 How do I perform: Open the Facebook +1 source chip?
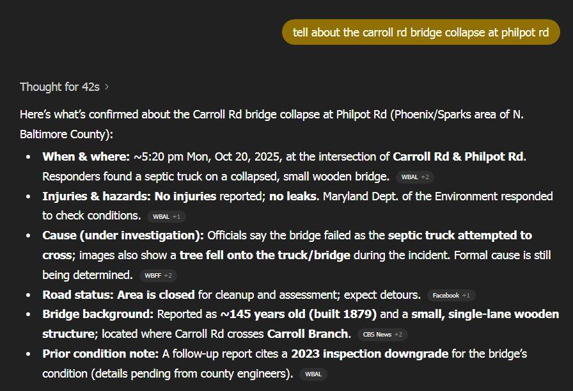[x=451, y=296]
